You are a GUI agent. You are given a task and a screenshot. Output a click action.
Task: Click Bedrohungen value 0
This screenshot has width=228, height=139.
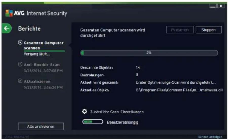137,75
